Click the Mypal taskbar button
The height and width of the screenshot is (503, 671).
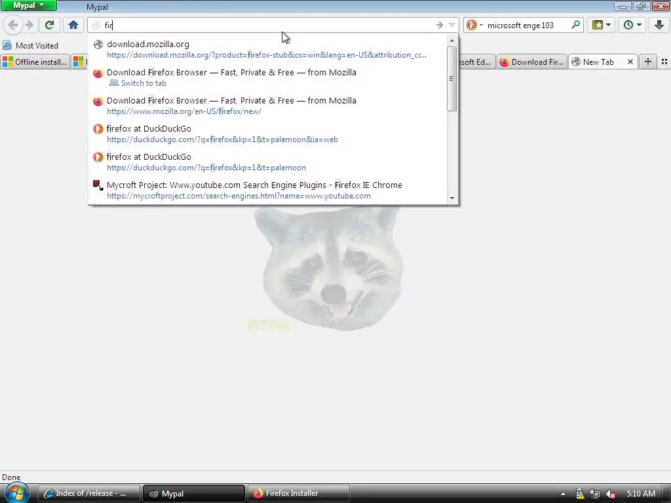pos(193,493)
